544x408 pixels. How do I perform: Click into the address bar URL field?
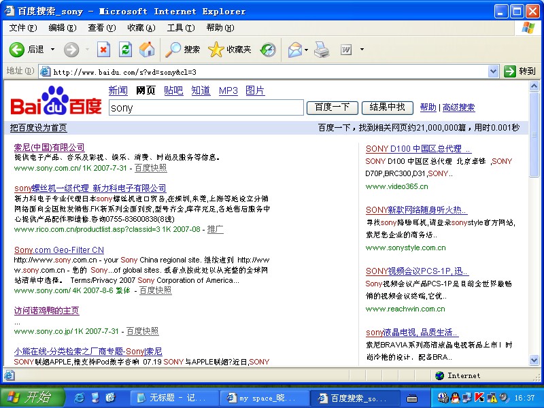tap(269, 72)
